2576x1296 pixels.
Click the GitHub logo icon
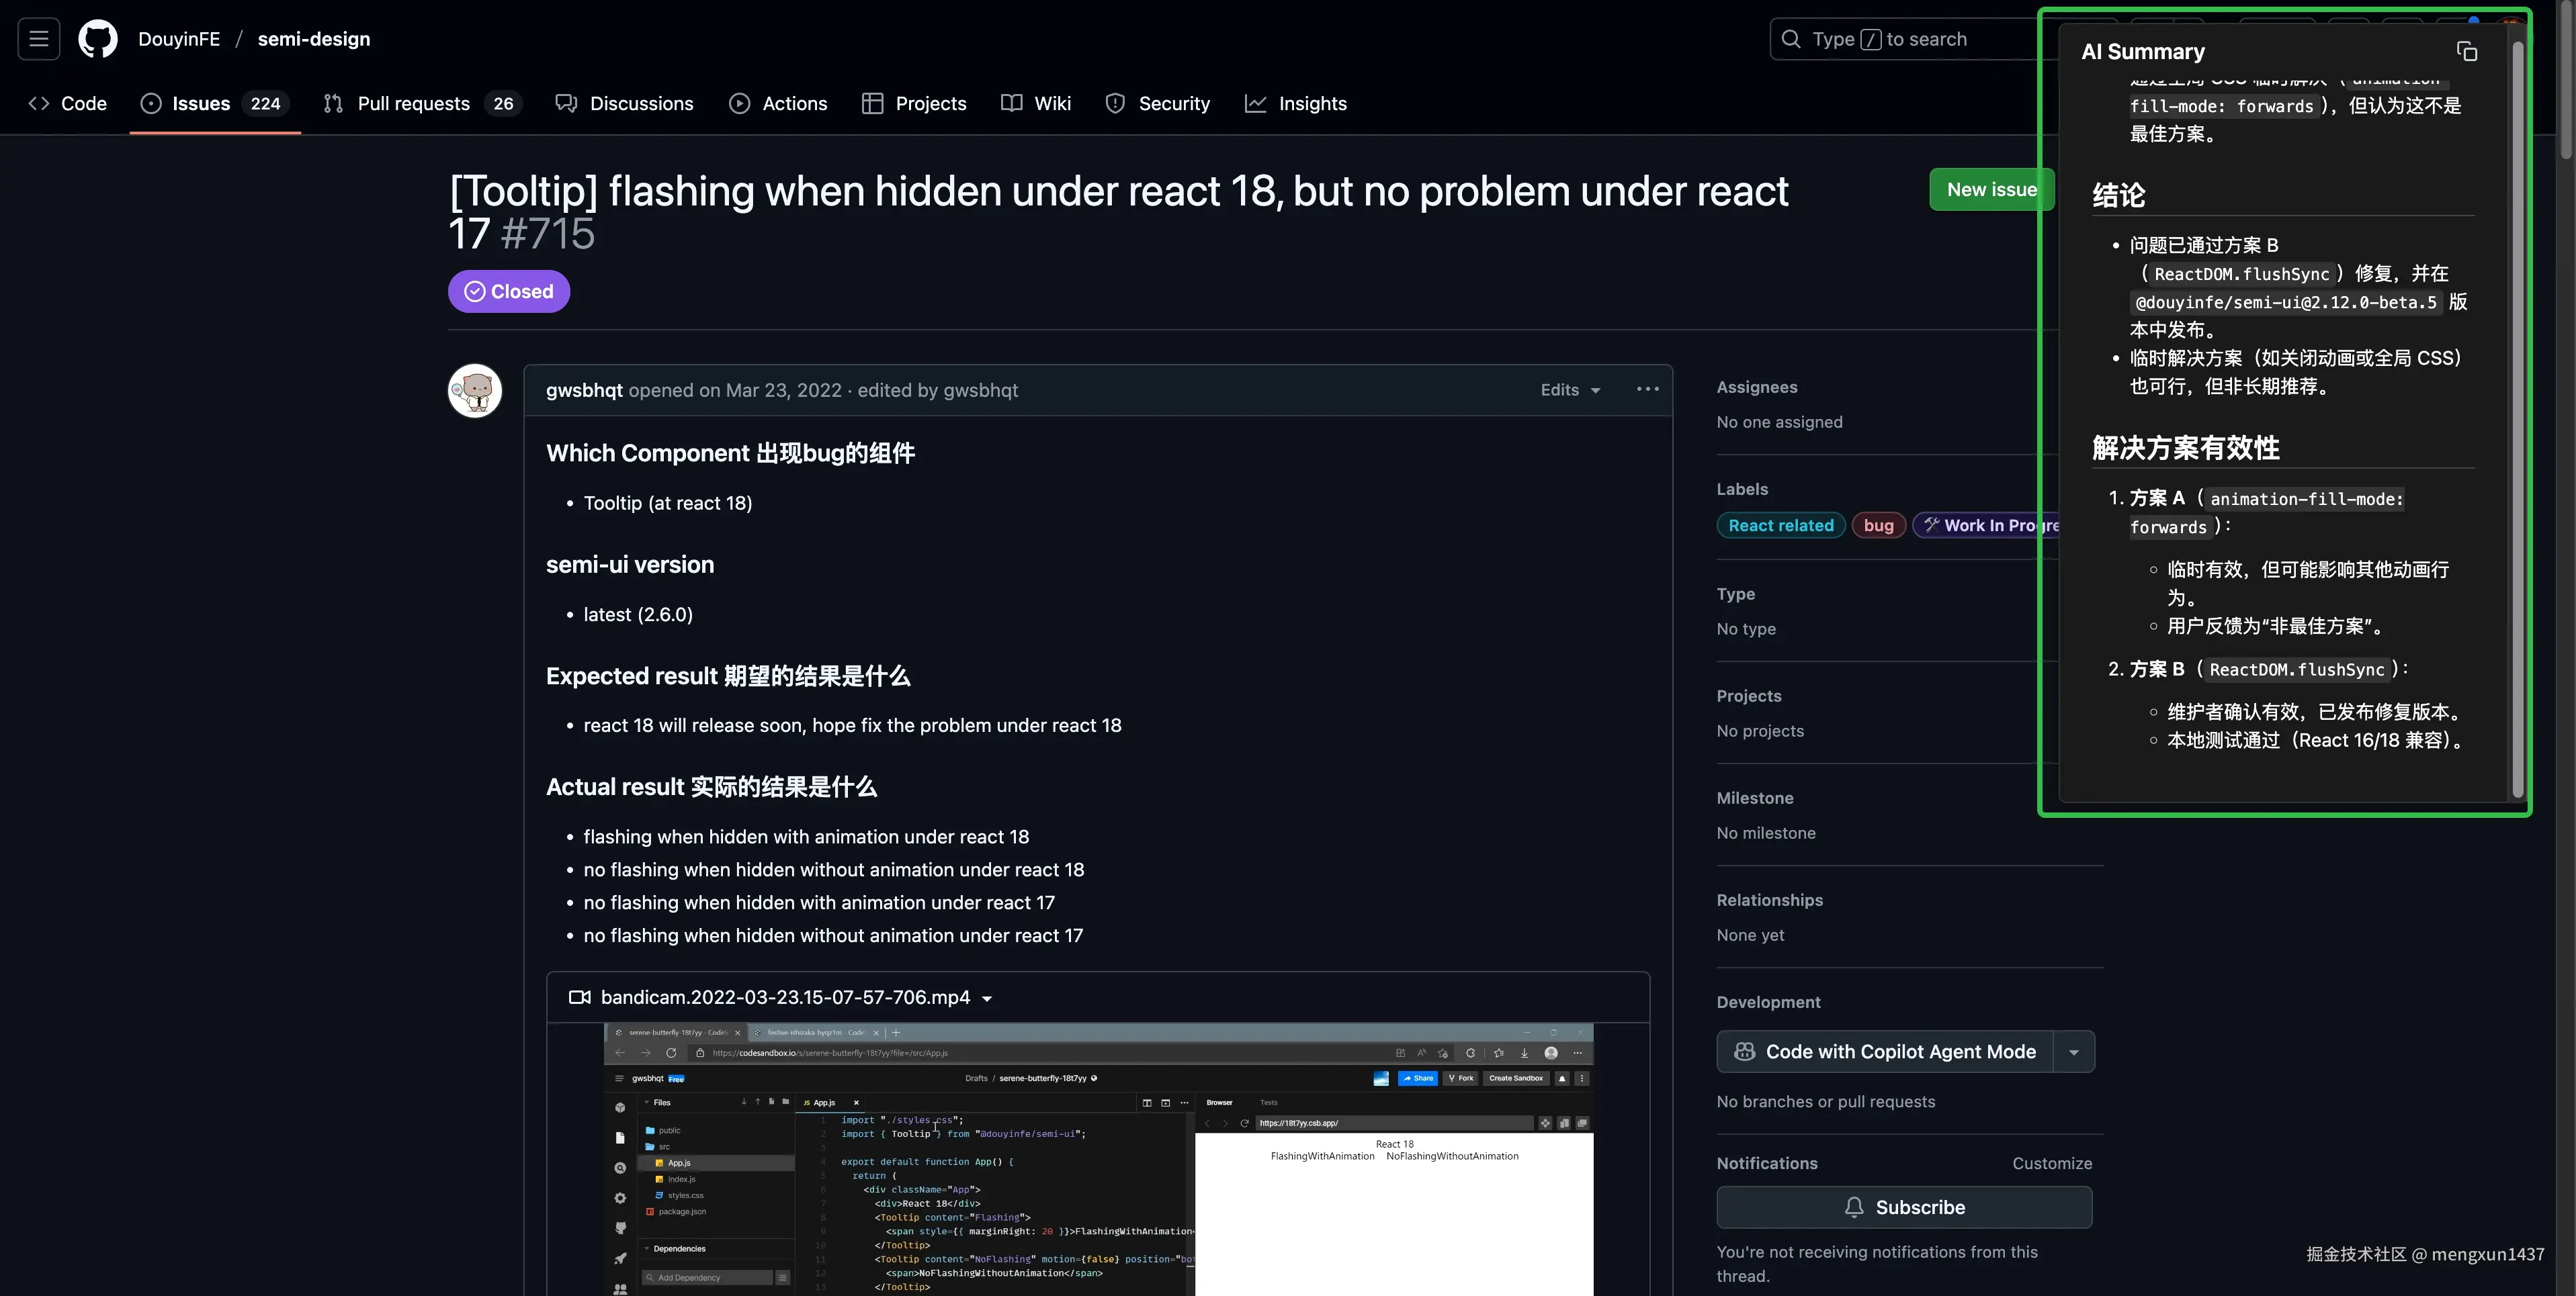98,39
